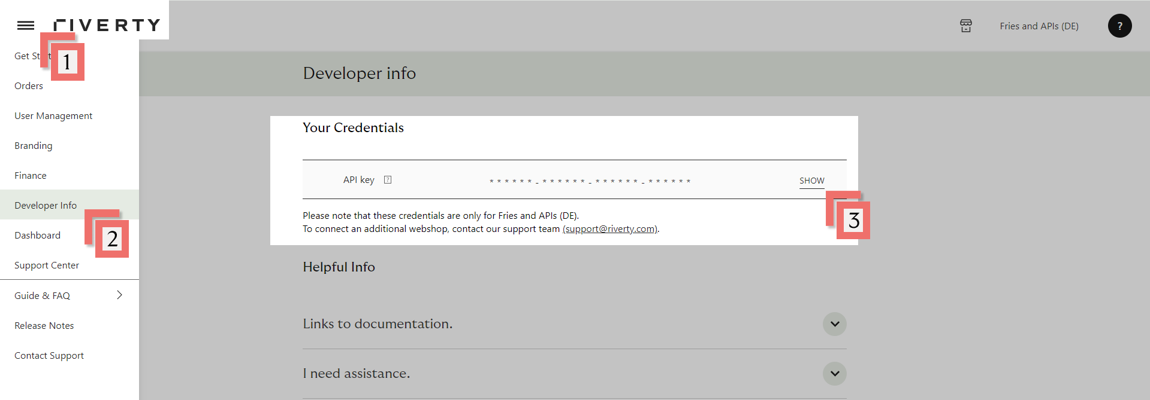
Task: Show the hidden API key
Action: 811,181
